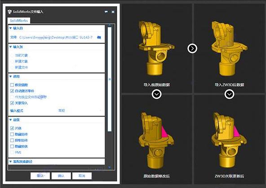
Task: Click the down arrow circle under 导入ZW3D后数据
Action: 229,94
